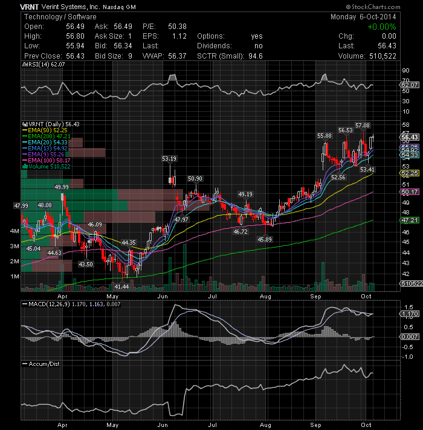
Task: Click the 0.007 MACD histogram axis tag
Action: tap(410, 336)
